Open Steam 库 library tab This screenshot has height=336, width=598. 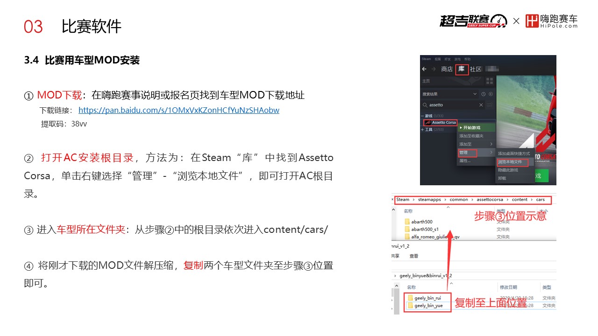tap(462, 69)
